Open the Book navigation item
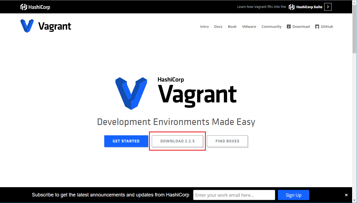The width and height of the screenshot is (357, 203). click(232, 26)
